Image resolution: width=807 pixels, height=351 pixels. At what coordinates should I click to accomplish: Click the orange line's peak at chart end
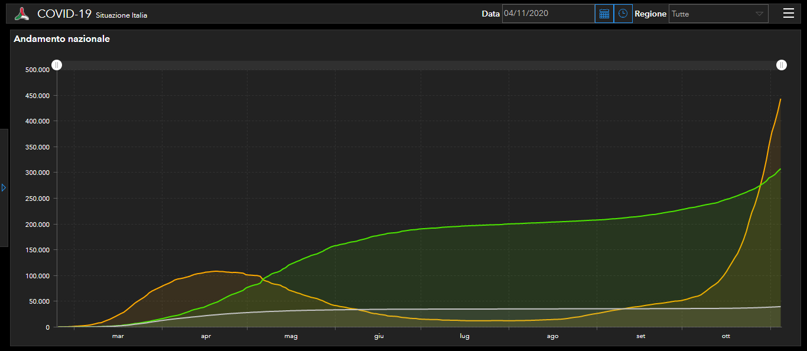pyautogui.click(x=780, y=99)
